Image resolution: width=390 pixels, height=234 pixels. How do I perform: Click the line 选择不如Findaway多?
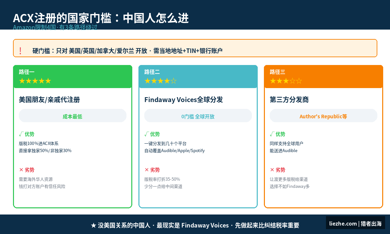point(290,186)
